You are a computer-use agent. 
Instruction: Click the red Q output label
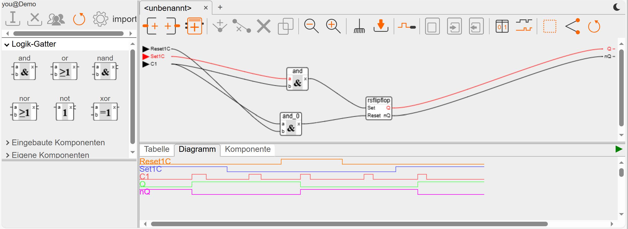coord(609,49)
